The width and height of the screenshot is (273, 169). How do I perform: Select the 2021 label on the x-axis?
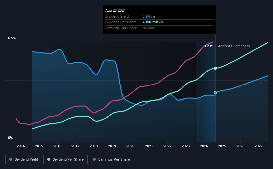[x=149, y=146]
